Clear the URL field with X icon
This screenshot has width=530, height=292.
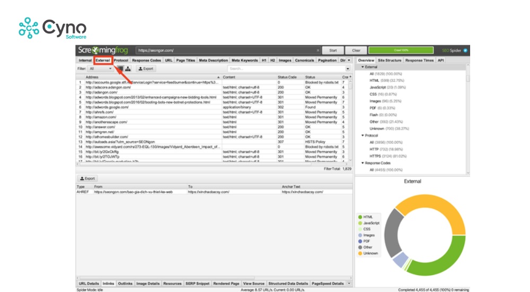(x=318, y=50)
